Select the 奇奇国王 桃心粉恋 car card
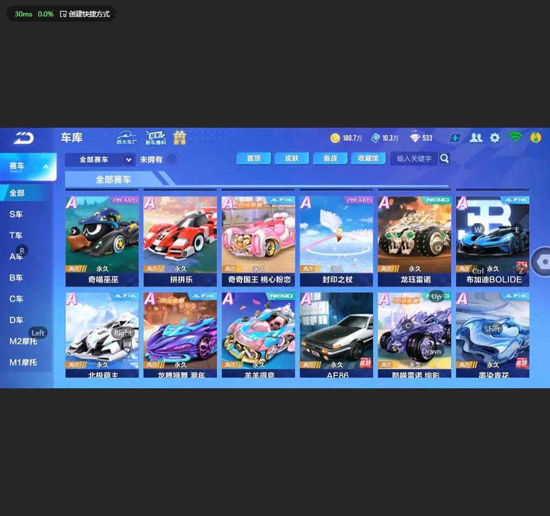The height and width of the screenshot is (516, 550). pos(258,241)
